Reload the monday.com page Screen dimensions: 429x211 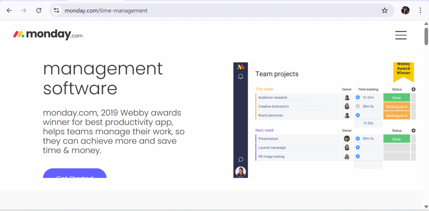click(x=39, y=10)
